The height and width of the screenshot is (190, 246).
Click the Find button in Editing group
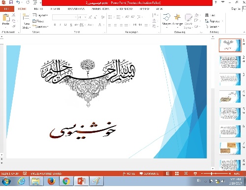210,15
